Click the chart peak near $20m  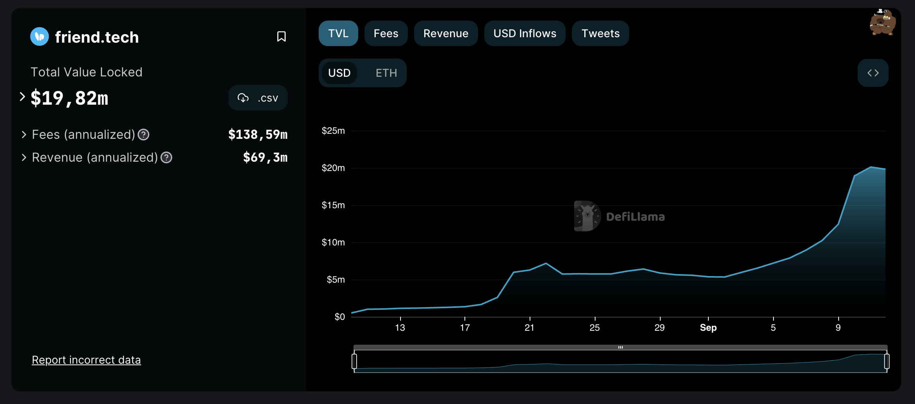[x=871, y=167]
